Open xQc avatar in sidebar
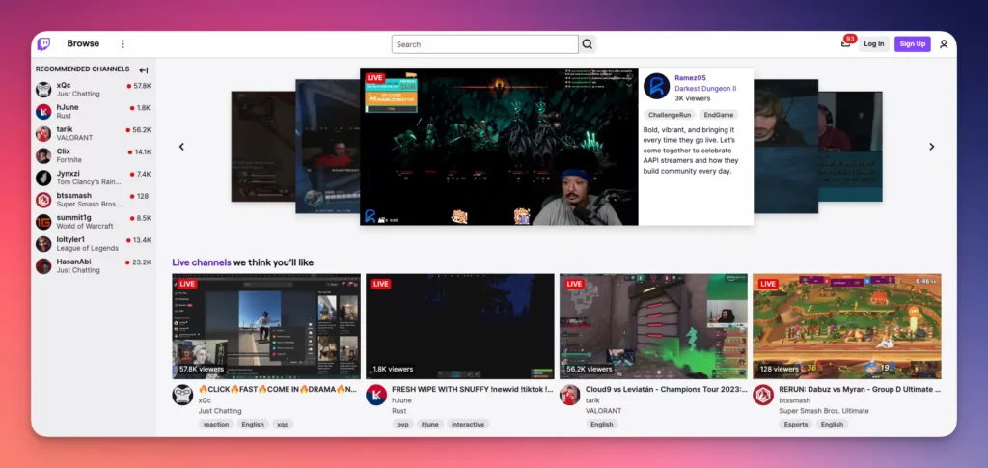988x468 pixels. (43, 90)
